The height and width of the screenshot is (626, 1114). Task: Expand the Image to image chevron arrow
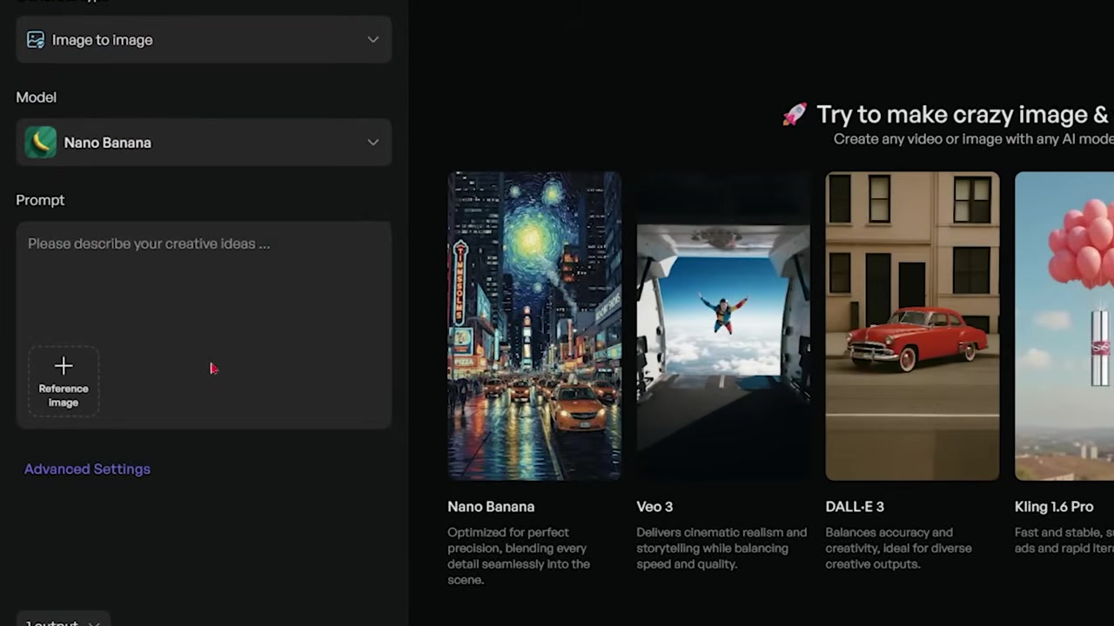click(372, 40)
